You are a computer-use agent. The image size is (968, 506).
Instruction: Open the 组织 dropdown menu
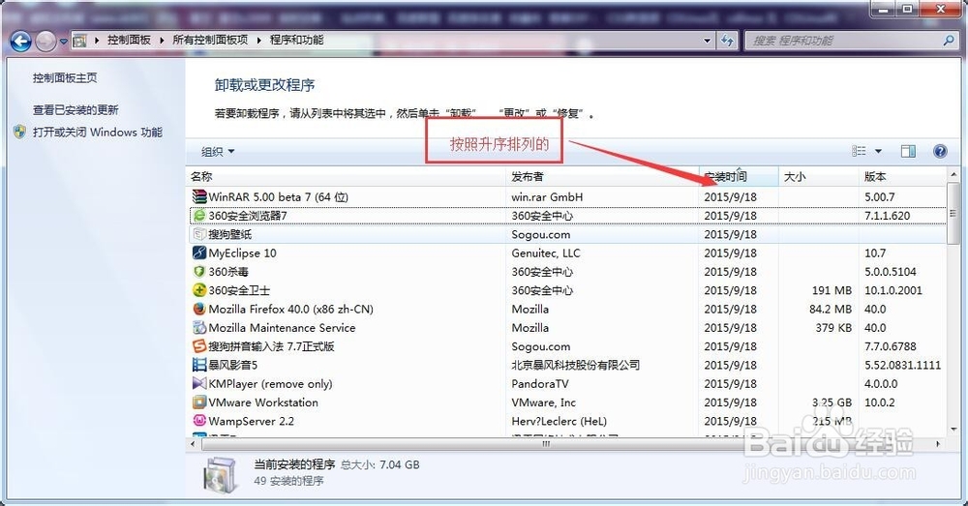click(x=217, y=152)
